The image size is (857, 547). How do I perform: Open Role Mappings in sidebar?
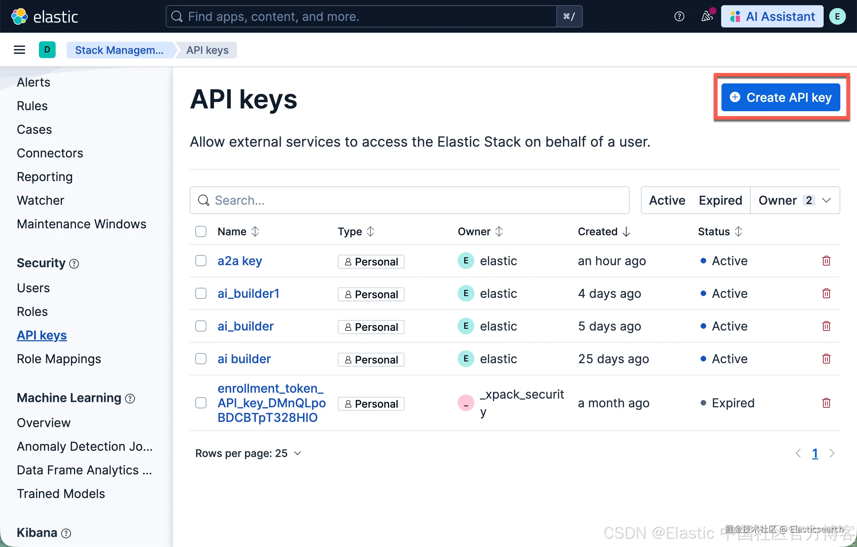pyautogui.click(x=59, y=359)
